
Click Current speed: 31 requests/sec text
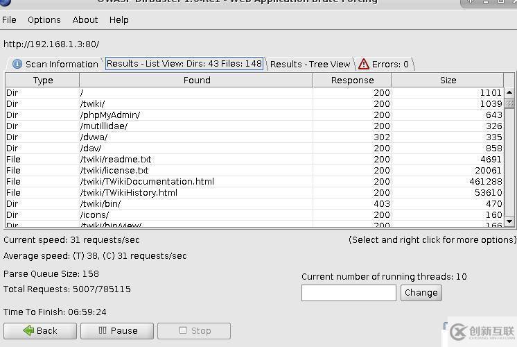tap(71, 240)
